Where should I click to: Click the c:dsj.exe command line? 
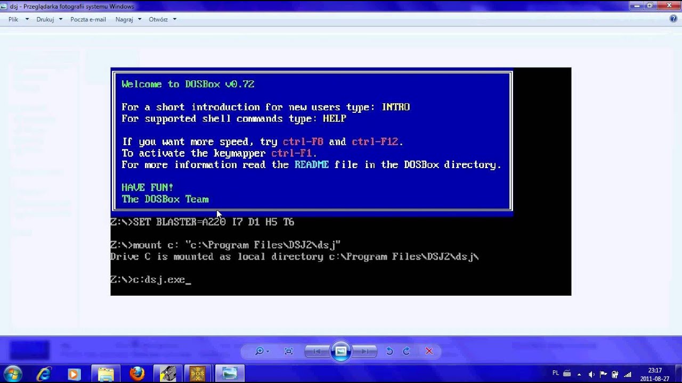pos(151,280)
